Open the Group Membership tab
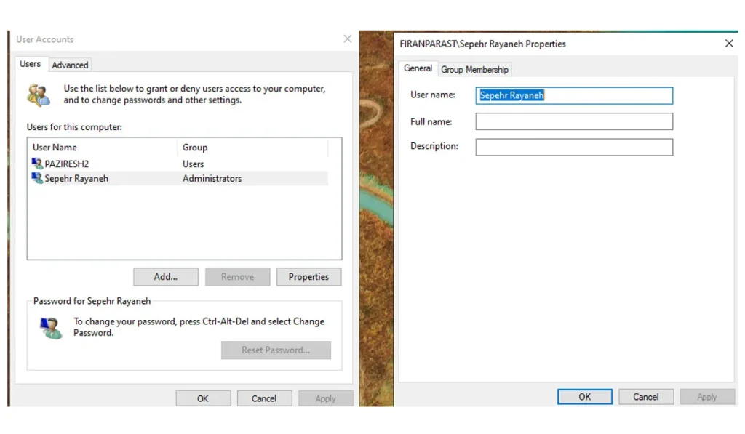 474,69
